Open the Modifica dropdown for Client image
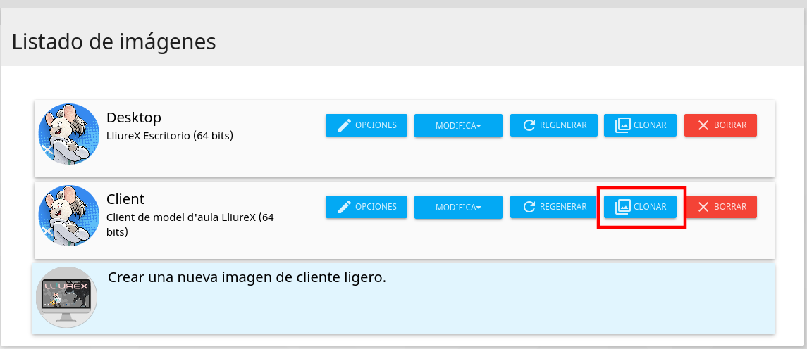Screen dimensions: 807x349 pos(458,208)
